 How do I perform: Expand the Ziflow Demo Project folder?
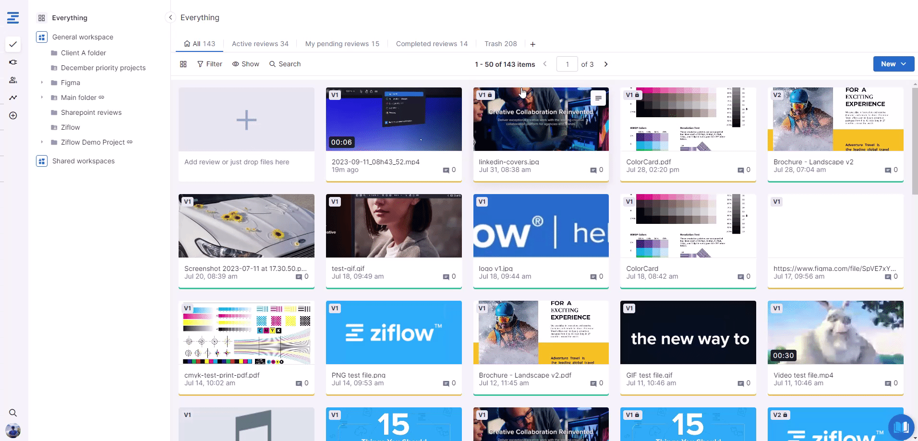pos(42,142)
